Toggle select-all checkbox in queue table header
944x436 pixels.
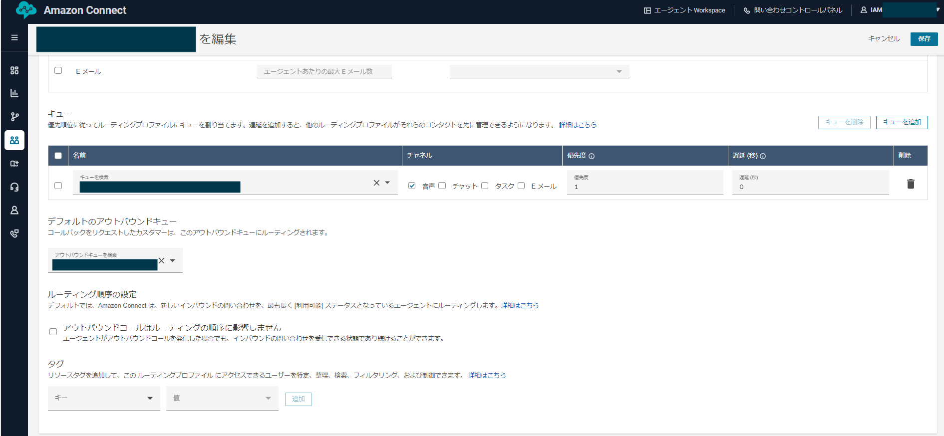(58, 156)
